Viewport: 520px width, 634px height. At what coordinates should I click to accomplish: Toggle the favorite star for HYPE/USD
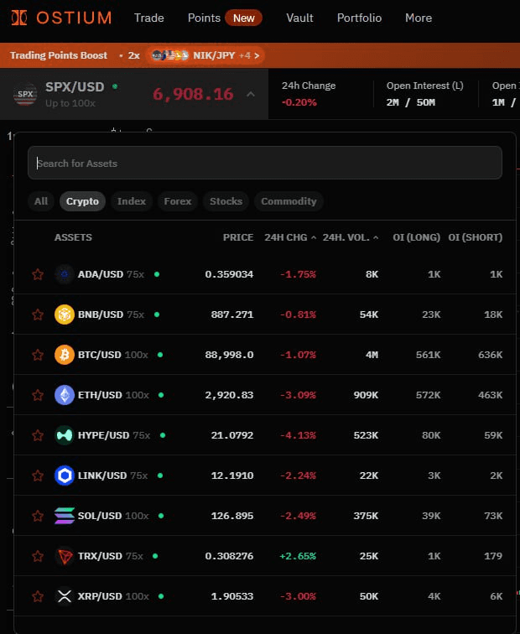point(37,435)
